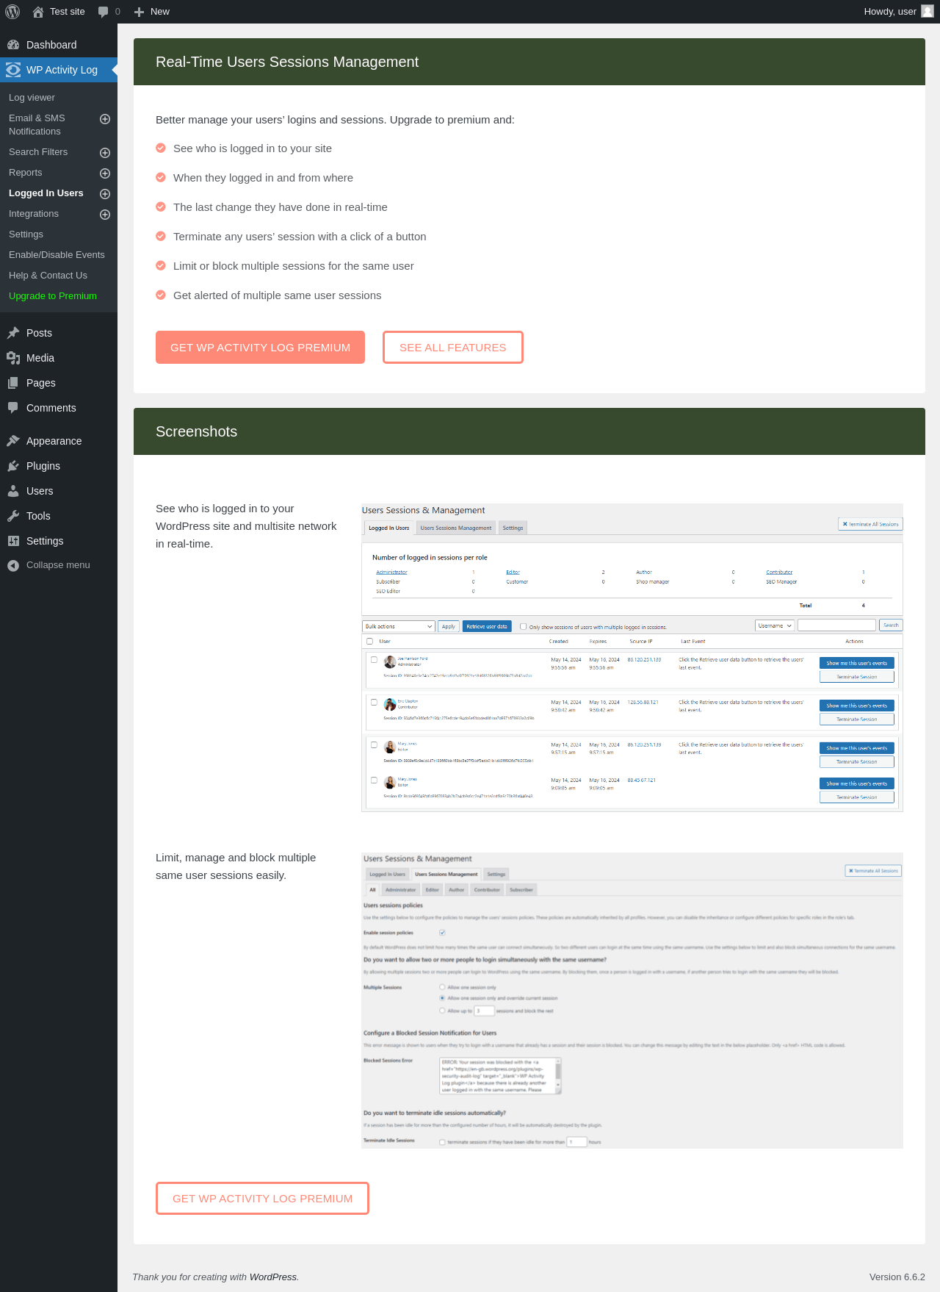Open Media library via its icon
Screen dimensions: 940x1292
[x=13, y=358]
